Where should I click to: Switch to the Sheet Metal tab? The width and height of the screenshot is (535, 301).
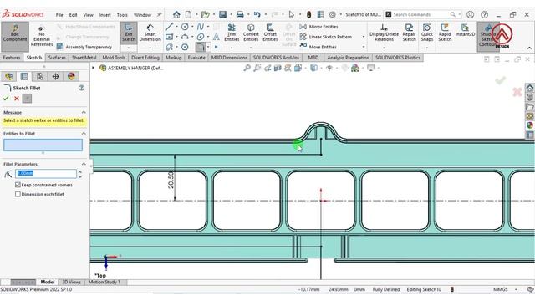click(84, 58)
